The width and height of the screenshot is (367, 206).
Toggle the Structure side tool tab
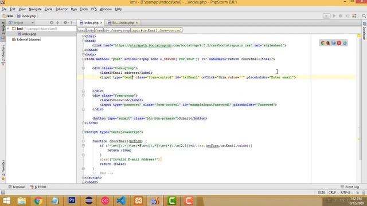3,54
